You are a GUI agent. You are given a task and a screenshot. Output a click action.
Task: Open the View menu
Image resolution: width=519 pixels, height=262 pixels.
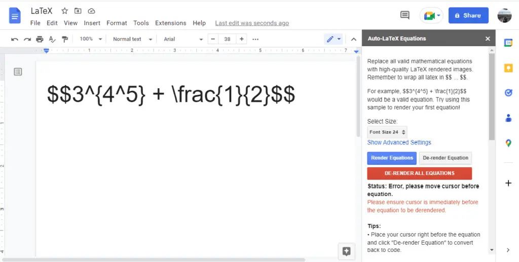(70, 23)
